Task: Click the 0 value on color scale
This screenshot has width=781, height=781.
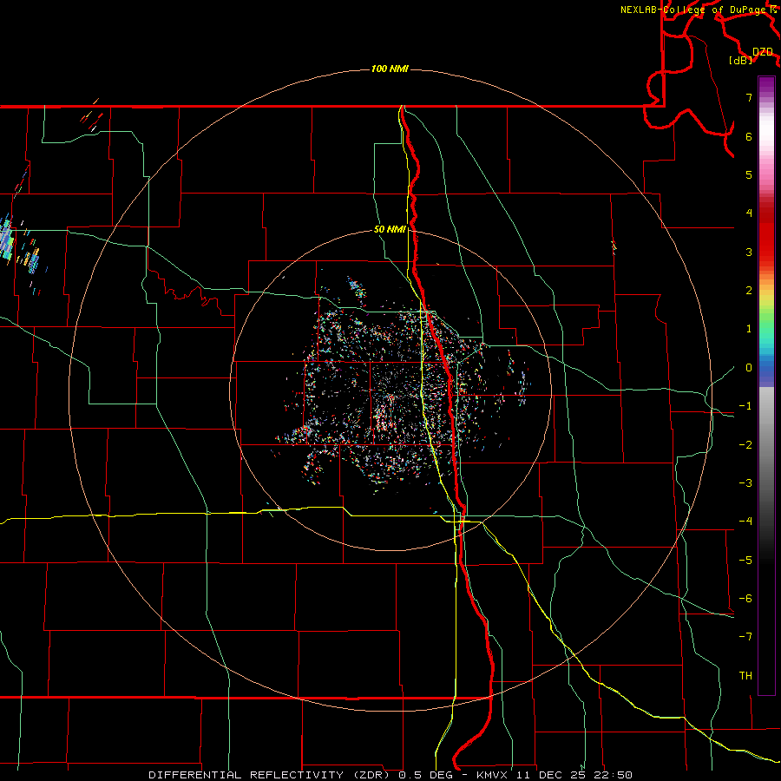Action: click(749, 368)
